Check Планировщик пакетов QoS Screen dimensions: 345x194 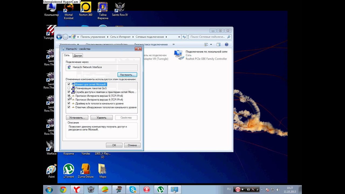pos(69,88)
